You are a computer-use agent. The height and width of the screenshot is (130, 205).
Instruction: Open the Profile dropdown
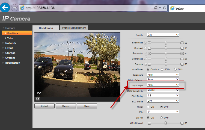click(163, 35)
